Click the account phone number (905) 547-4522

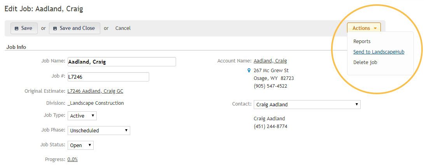(x=270, y=86)
